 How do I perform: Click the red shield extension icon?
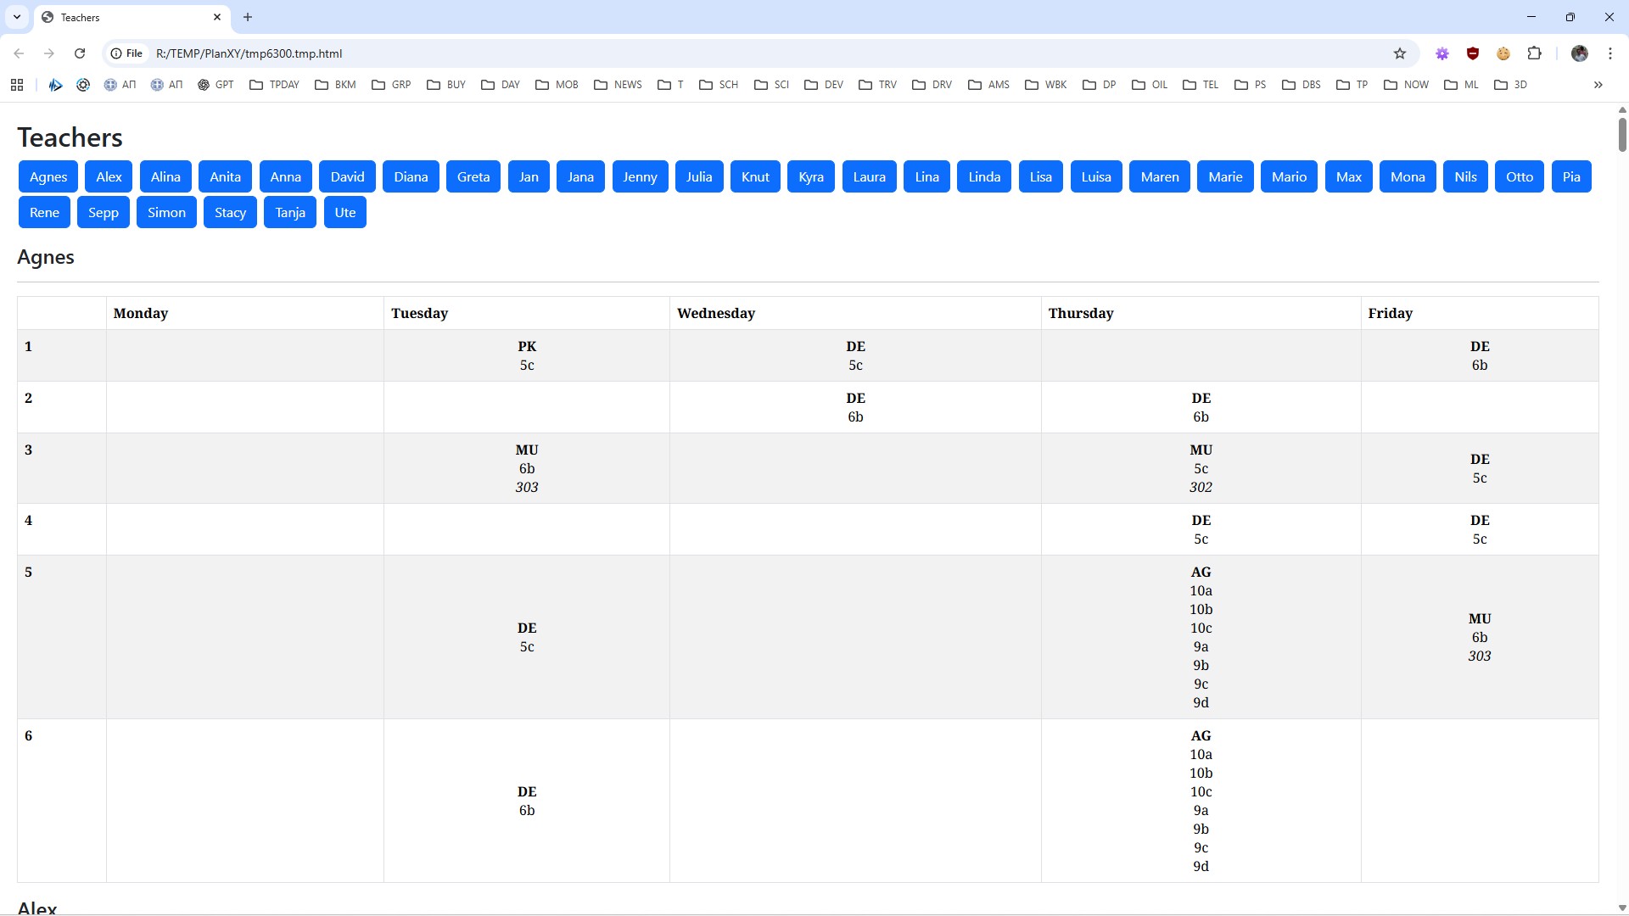tap(1473, 53)
